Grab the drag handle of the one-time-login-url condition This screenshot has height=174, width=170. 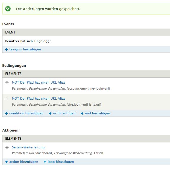click(x=7, y=83)
